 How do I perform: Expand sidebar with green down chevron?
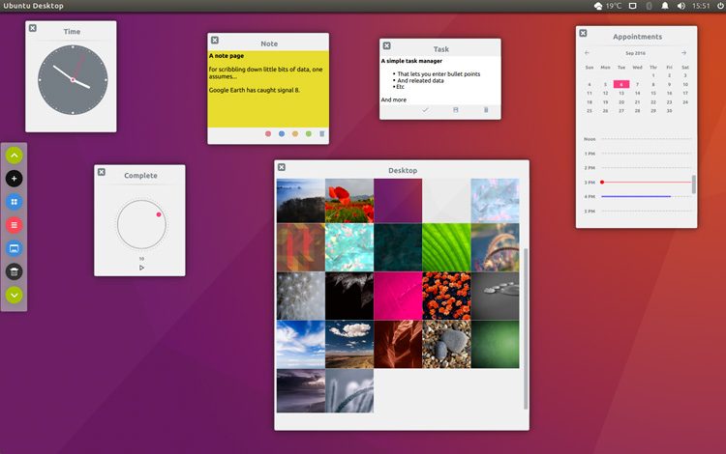[x=14, y=296]
